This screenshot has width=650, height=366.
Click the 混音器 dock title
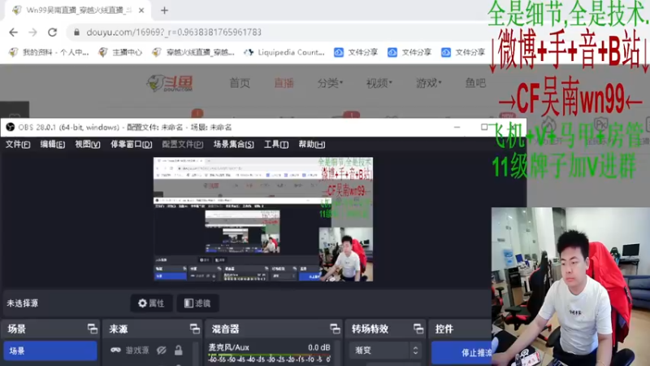226,329
